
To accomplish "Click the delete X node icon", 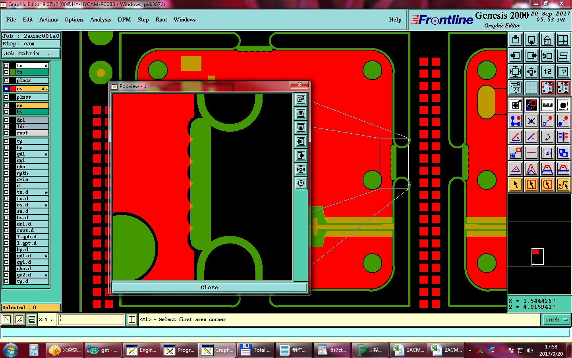I will tap(531, 121).
